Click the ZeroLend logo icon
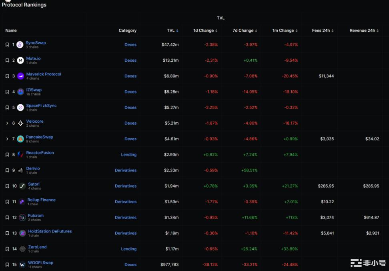 pyautogui.click(x=22, y=249)
